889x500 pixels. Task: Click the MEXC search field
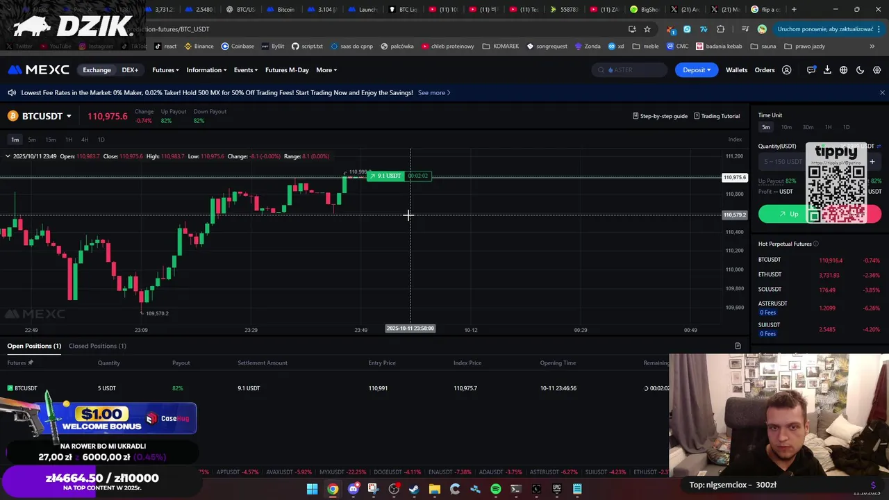tap(630, 70)
